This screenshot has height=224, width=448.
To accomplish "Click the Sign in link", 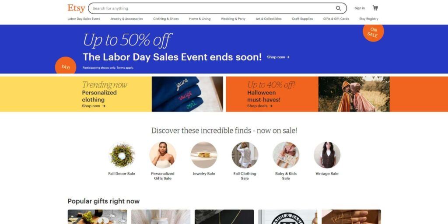I will coord(360,8).
